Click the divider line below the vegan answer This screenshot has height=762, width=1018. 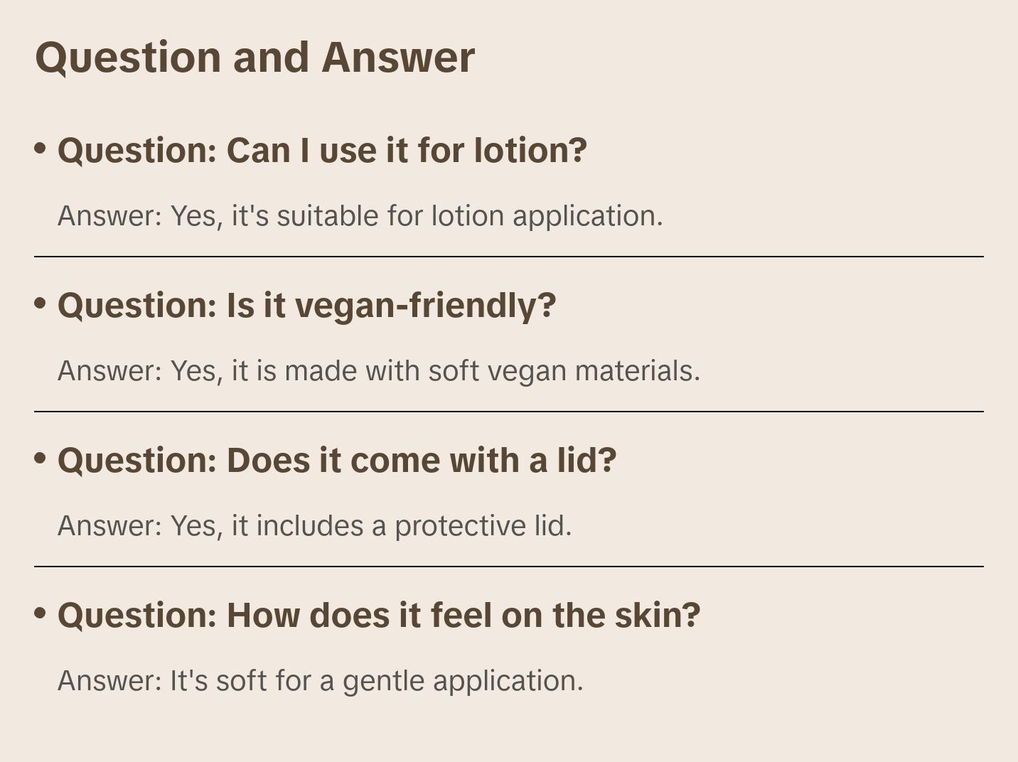pos(509,412)
